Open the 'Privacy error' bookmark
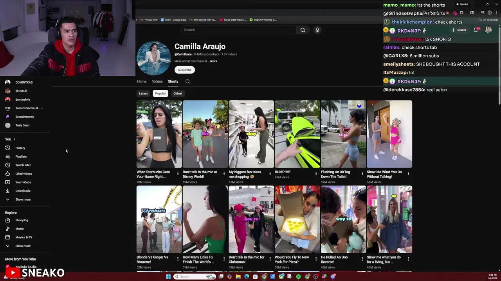Image resolution: width=501 pixels, height=281 pixels. pyautogui.click(x=149, y=20)
